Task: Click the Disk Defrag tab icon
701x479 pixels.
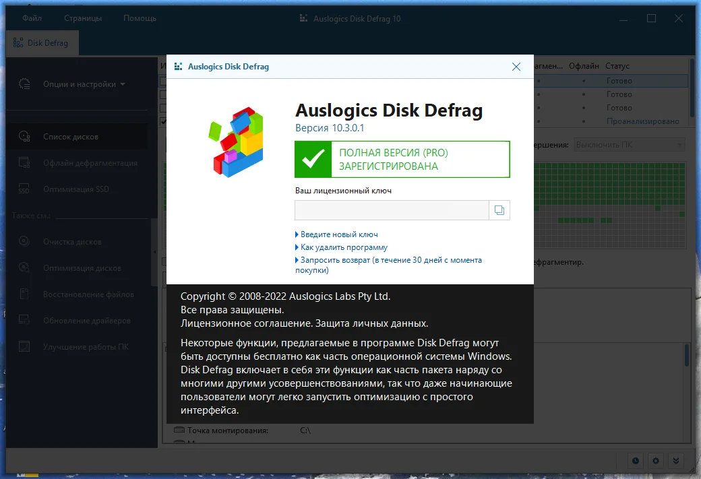Action: [18, 43]
